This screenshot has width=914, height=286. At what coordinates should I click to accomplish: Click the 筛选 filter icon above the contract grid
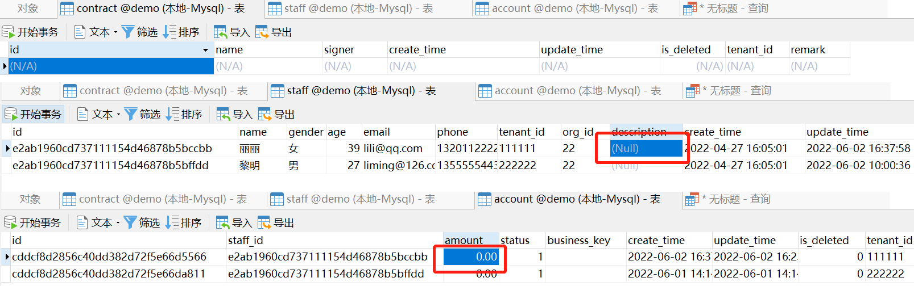click(129, 32)
